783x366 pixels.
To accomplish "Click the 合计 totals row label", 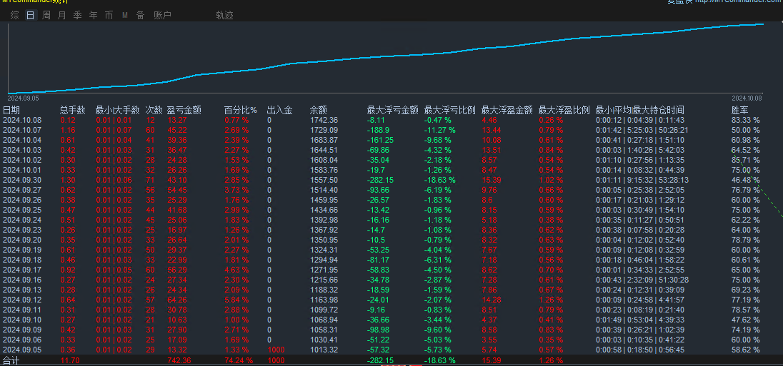I will (11, 360).
